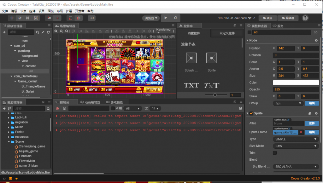Open the console font size dropdown

click(155, 108)
